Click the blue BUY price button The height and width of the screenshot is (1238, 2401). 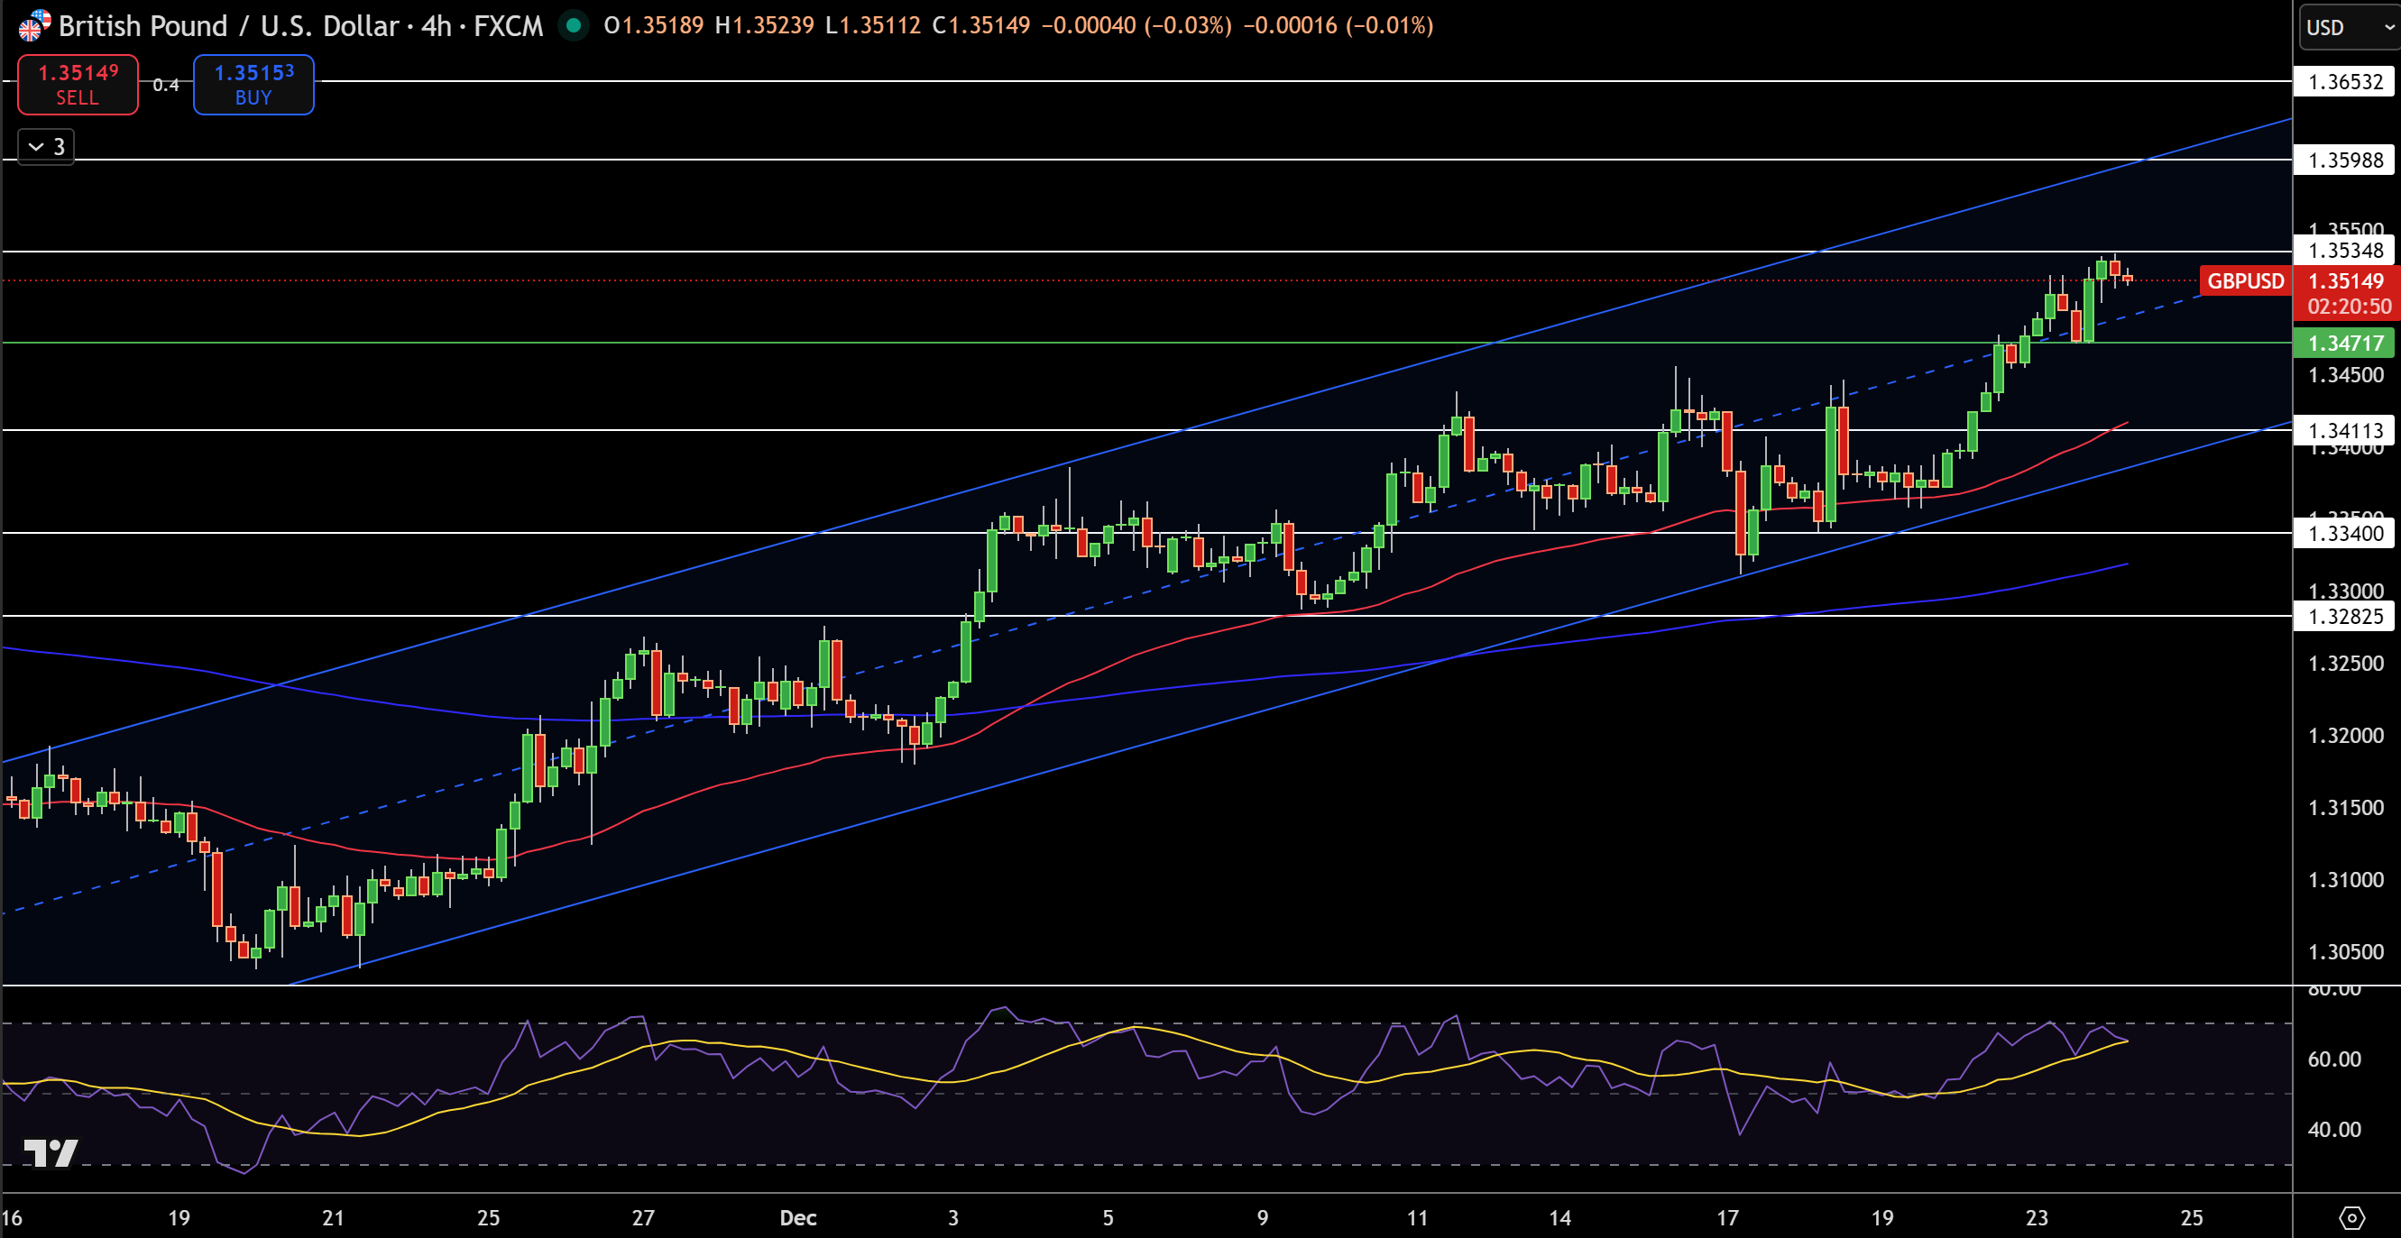click(x=253, y=85)
